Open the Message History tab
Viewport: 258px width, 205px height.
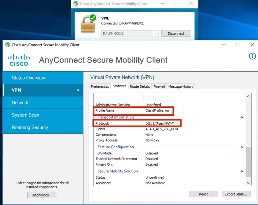click(181, 86)
